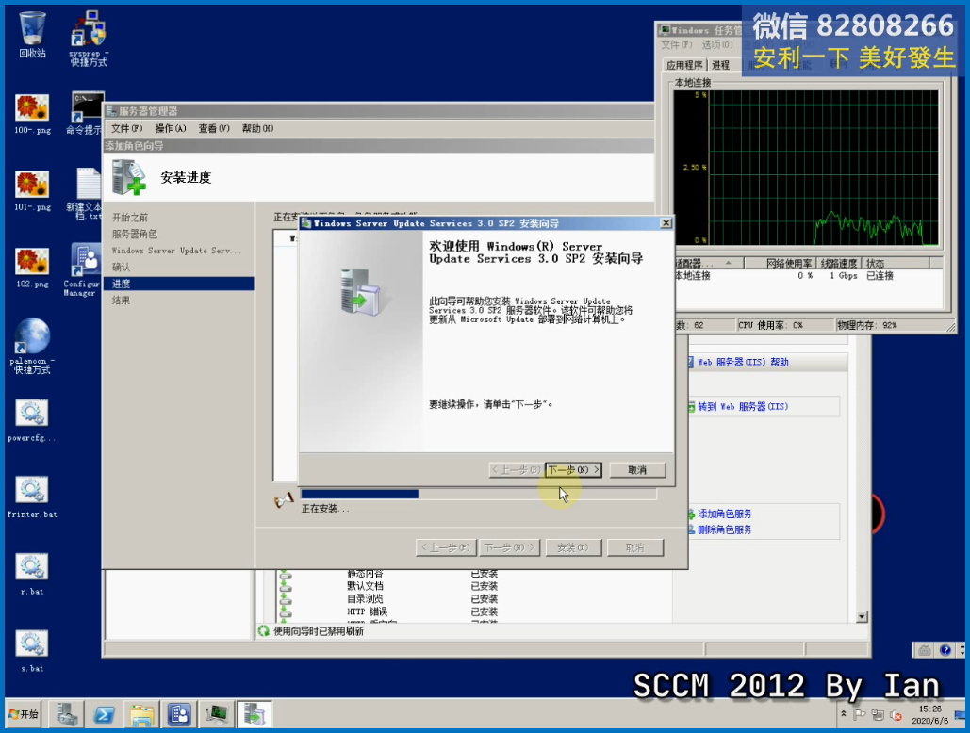Open Server Manager from the taskbar

67,714
